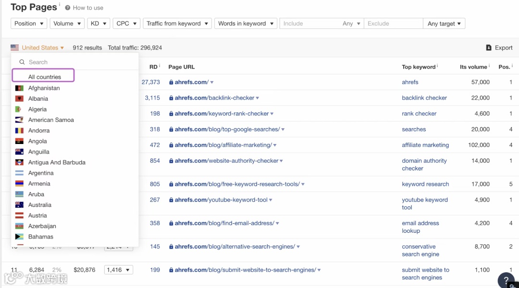This screenshot has width=519, height=288.
Task: Click the help question mark bubble
Action: [506, 280]
